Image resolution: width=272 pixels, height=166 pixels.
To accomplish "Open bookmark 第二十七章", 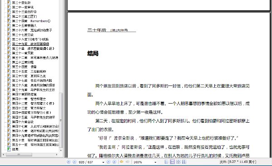I will (23, 35).
